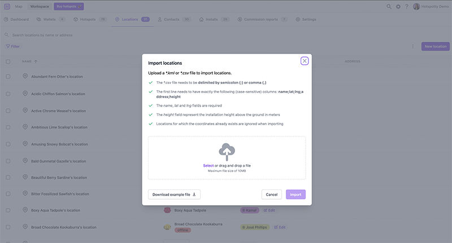Open the Buy hotspots button

[69, 6]
